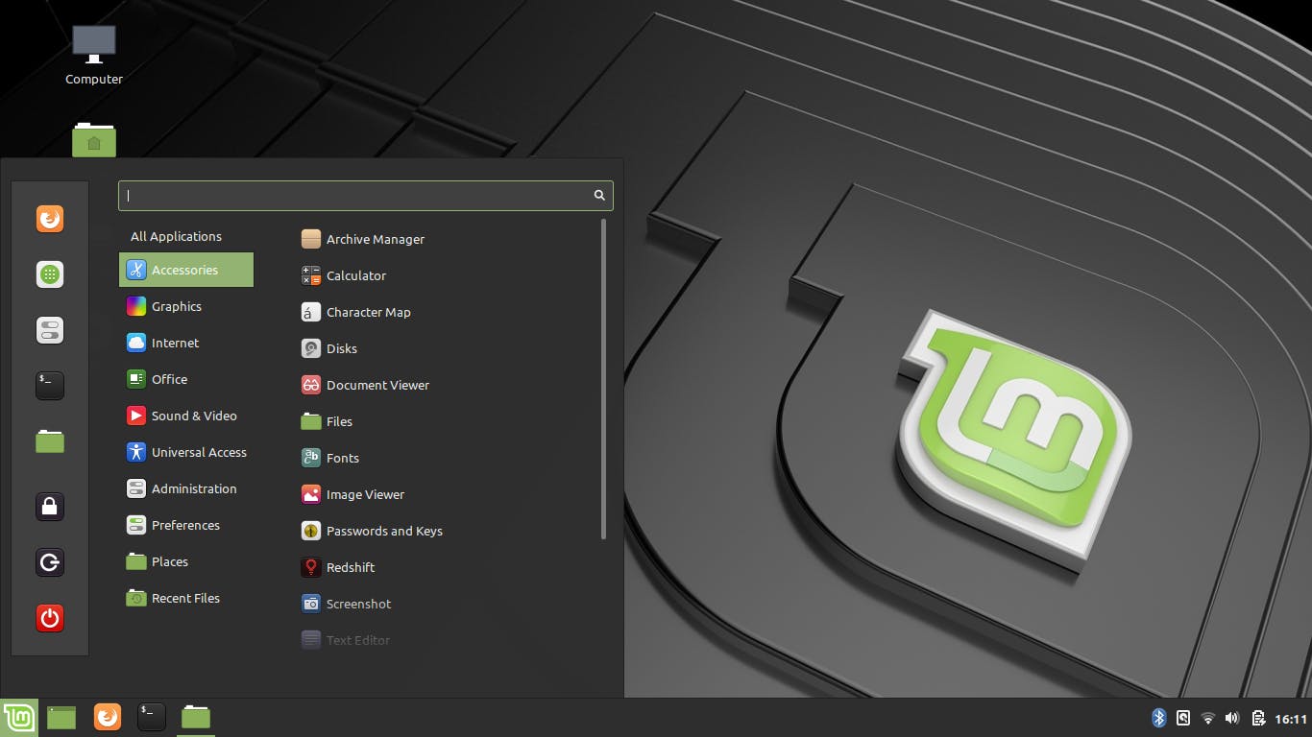Open Redshift from the Accessories list
The image size is (1312, 737).
point(349,567)
